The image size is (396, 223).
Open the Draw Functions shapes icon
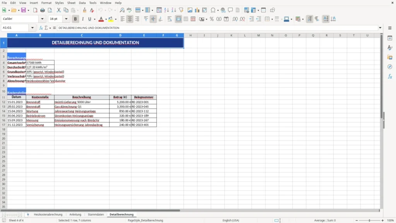coord(272,10)
